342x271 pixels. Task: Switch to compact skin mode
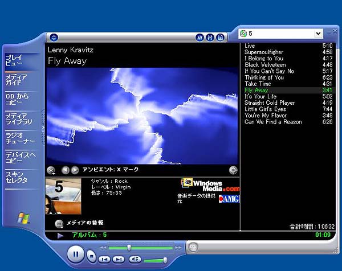[x=193, y=247]
